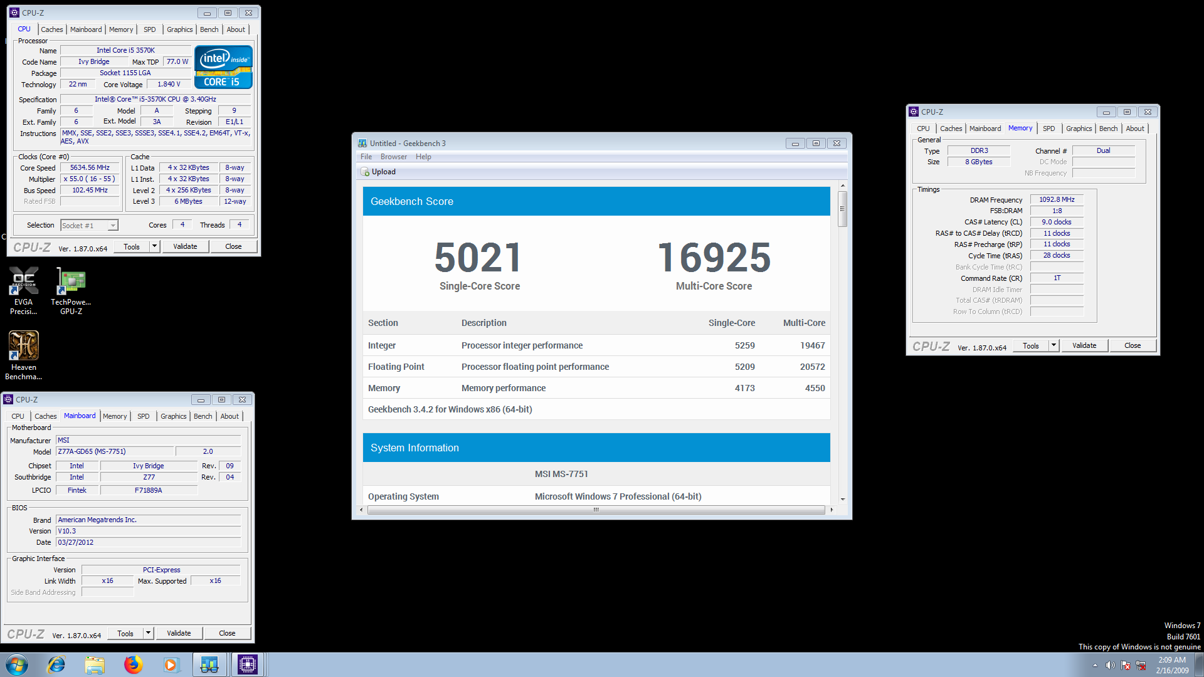
Task: Expand Tools dropdown arrow in CPU window
Action: [x=154, y=246]
